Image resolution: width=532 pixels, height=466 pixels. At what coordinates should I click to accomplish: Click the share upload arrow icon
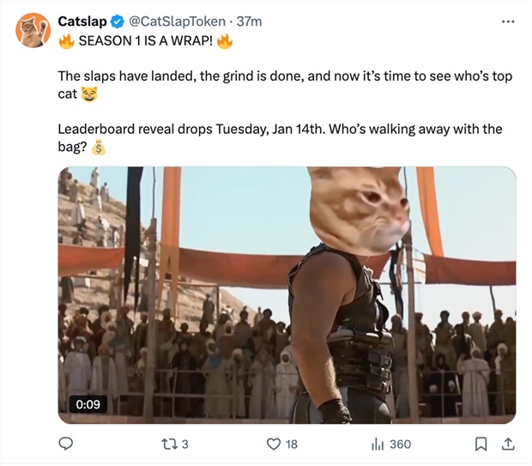507,444
